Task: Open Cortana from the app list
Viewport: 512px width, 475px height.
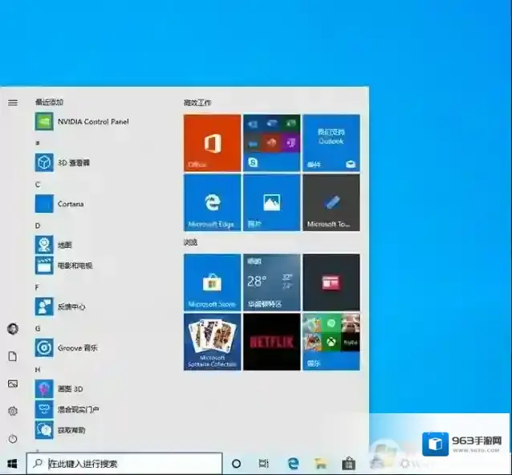Action: click(x=59, y=204)
